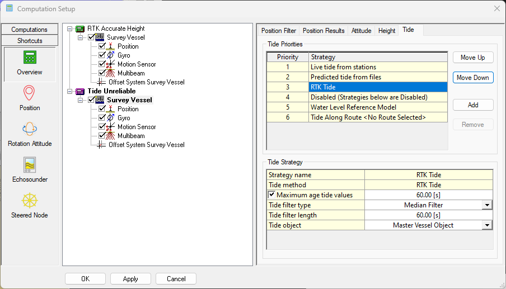Viewport: 506px width, 289px height.
Task: Switch to the Position Filter tab
Action: 279,31
